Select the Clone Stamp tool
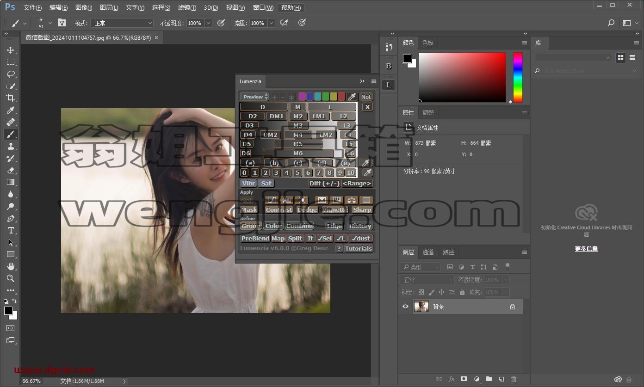The image size is (644, 387). tap(10, 146)
